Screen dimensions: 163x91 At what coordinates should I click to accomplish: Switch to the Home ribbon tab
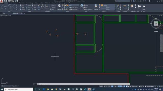click(6, 3)
